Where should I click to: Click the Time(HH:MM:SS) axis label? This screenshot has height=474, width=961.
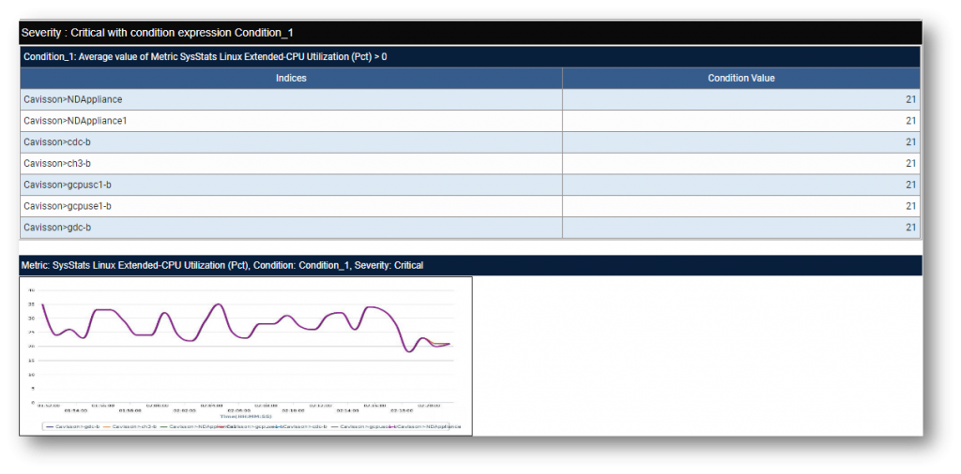click(246, 416)
